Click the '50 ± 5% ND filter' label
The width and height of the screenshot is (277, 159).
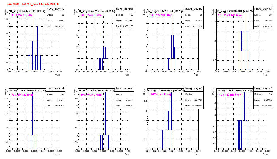[91, 15]
